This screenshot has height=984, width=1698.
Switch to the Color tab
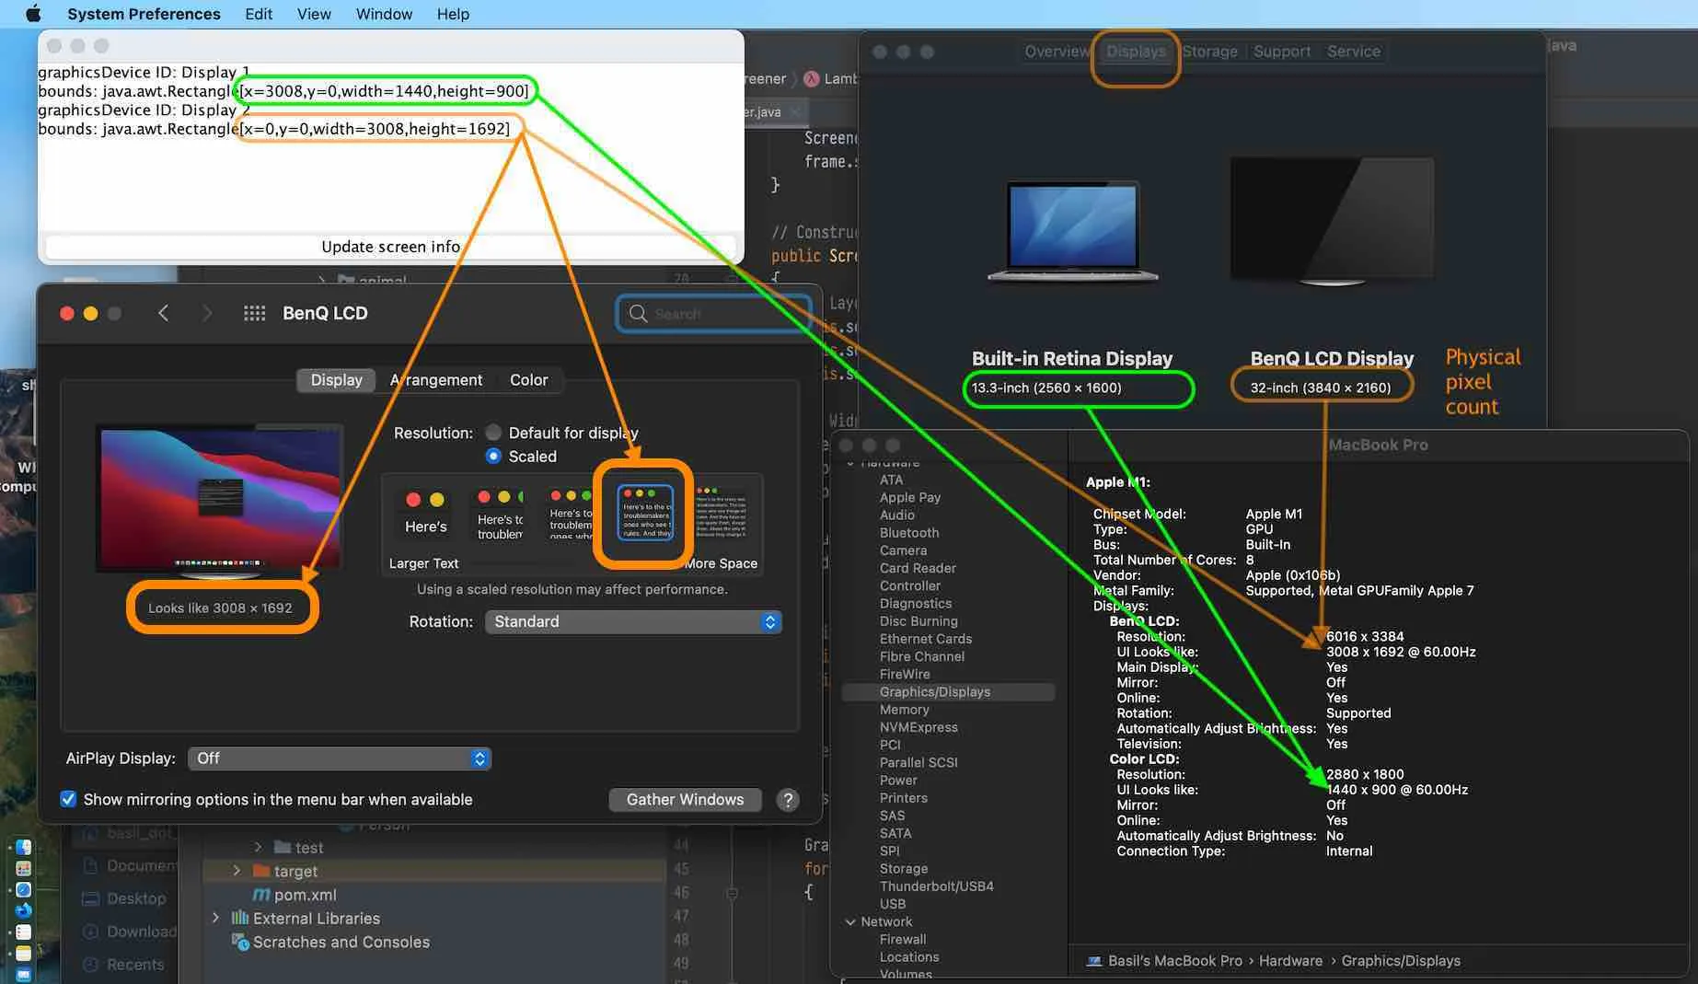529,380
